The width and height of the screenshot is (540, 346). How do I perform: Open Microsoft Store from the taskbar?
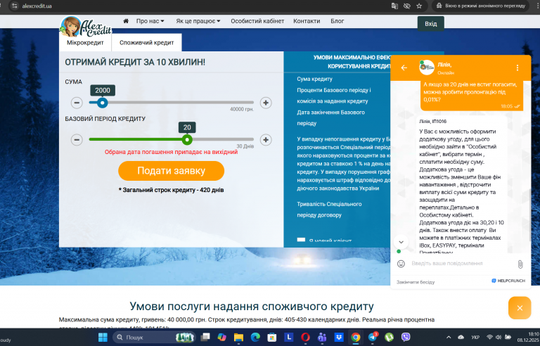point(271,338)
